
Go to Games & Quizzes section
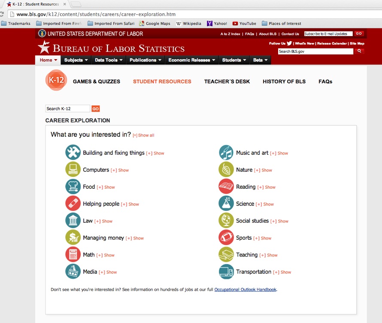click(x=97, y=82)
